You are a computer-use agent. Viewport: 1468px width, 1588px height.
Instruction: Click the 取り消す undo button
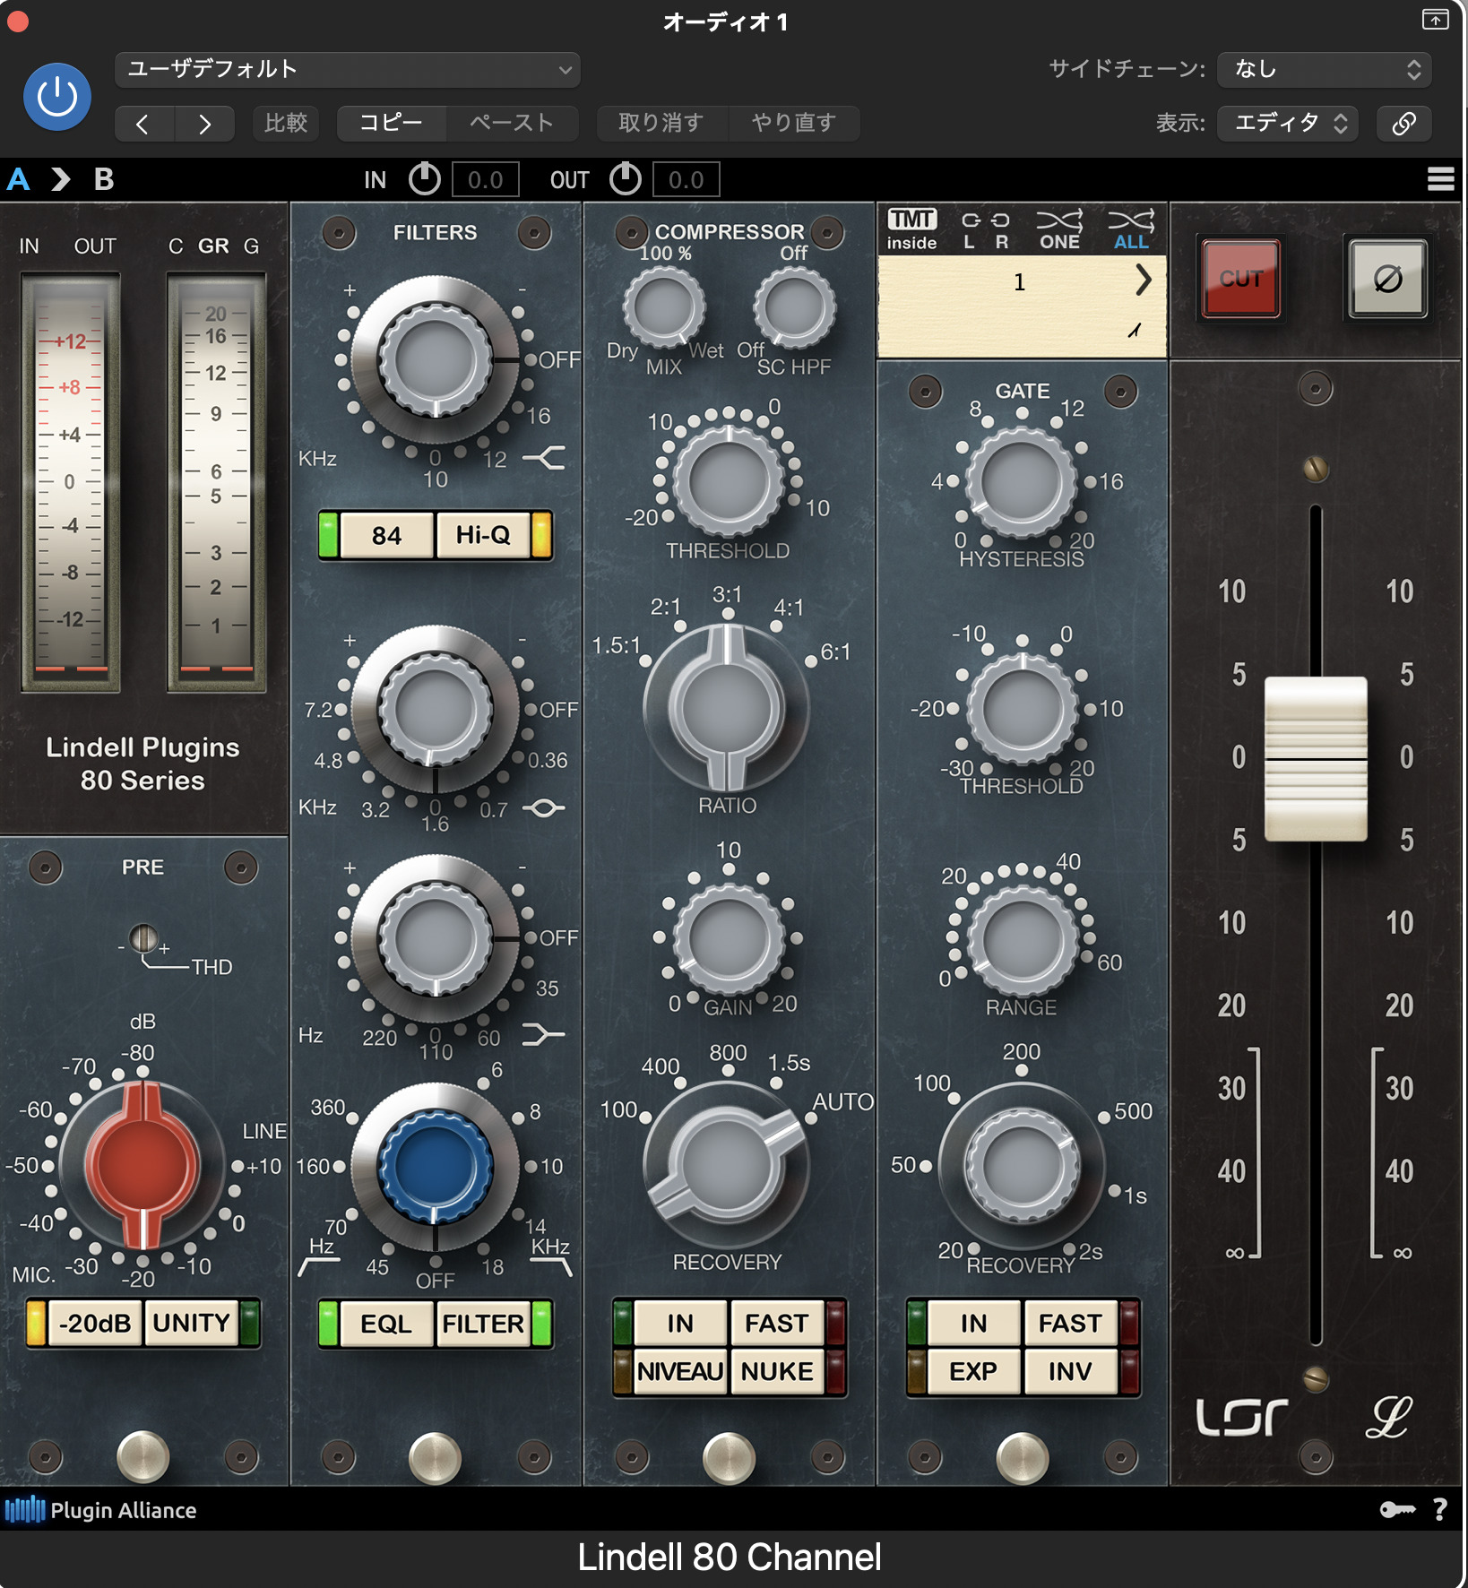click(661, 123)
